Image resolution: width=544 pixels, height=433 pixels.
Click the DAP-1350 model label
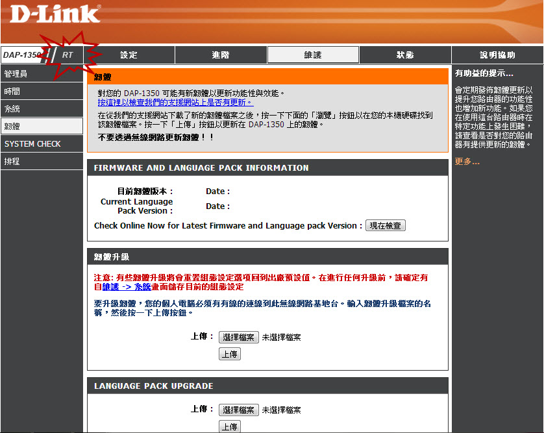22,55
